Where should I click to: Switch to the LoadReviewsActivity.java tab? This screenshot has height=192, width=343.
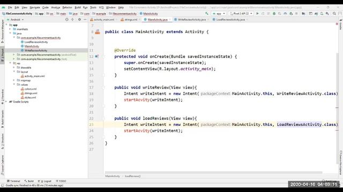point(230,20)
